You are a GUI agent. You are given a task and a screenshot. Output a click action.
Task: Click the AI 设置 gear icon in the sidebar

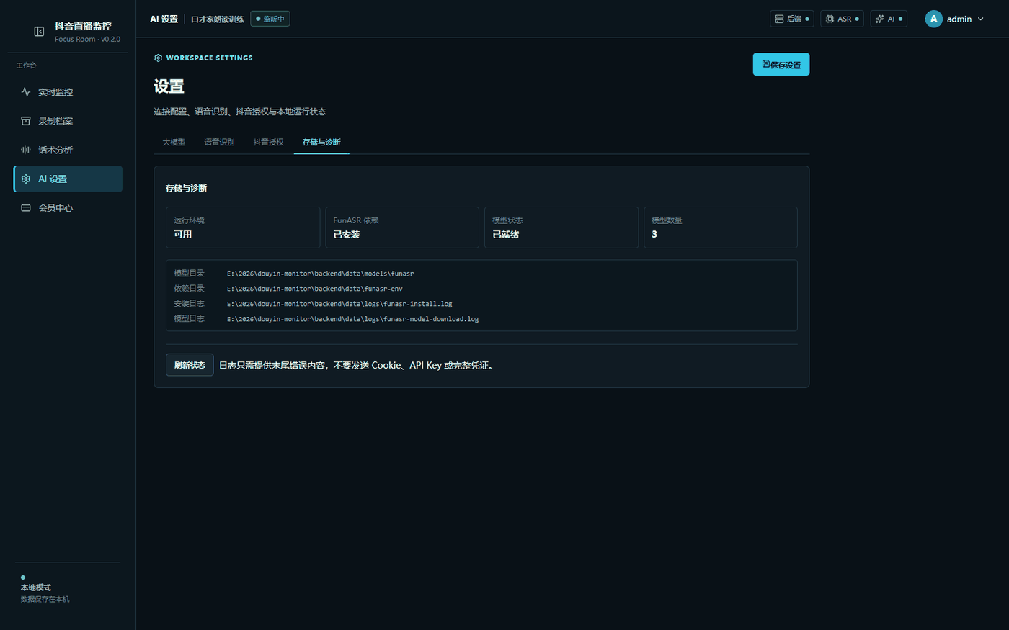pos(26,179)
